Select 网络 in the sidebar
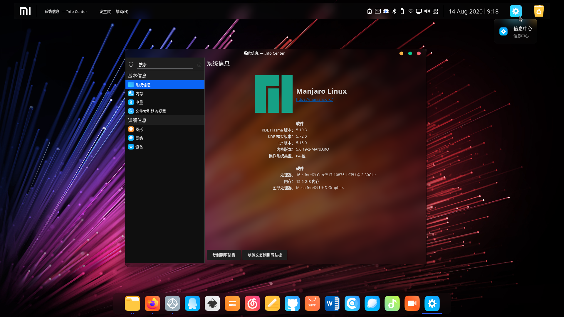The width and height of the screenshot is (564, 317). [165, 138]
